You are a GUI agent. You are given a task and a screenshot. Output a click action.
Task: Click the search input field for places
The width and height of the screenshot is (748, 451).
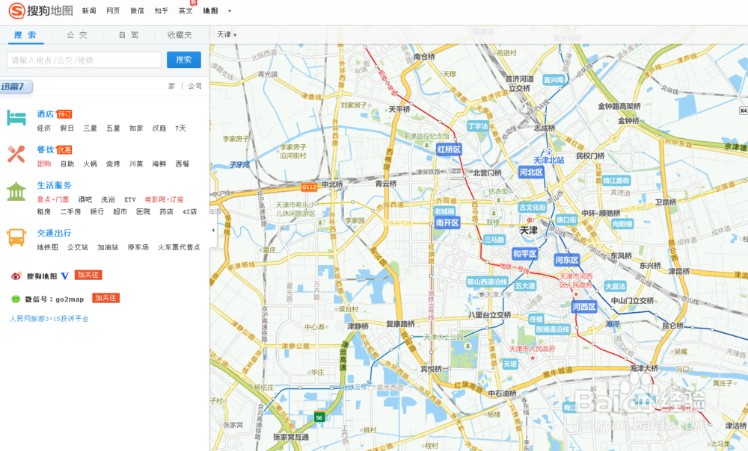pos(82,60)
